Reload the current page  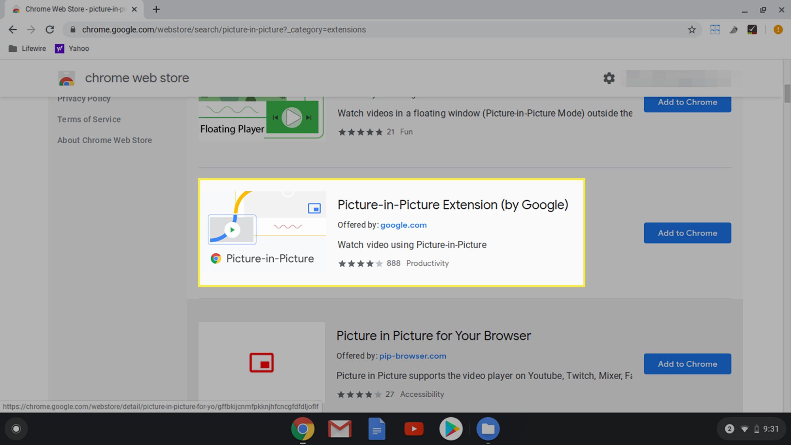50,30
